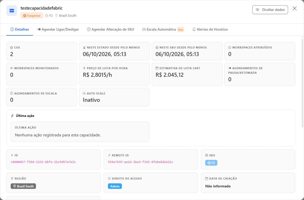Click the hourglass icon in Neste Estado card

pos(84,47)
